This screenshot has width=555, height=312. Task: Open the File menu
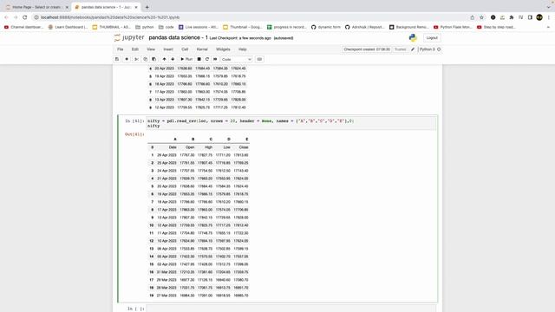tap(121, 49)
